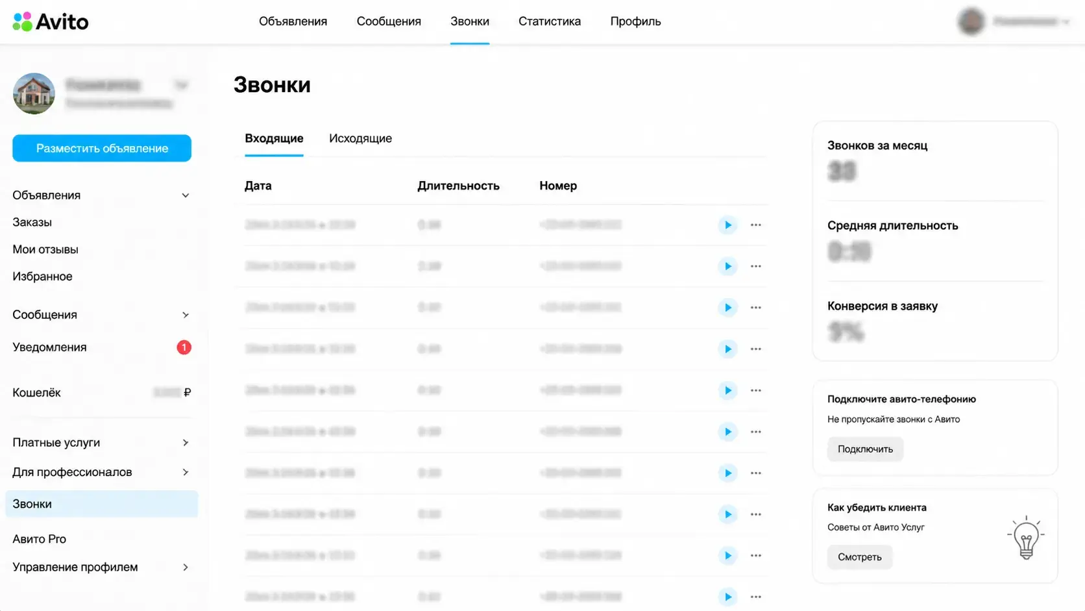Click the Номер column header
This screenshot has width=1085, height=611.
coord(558,186)
